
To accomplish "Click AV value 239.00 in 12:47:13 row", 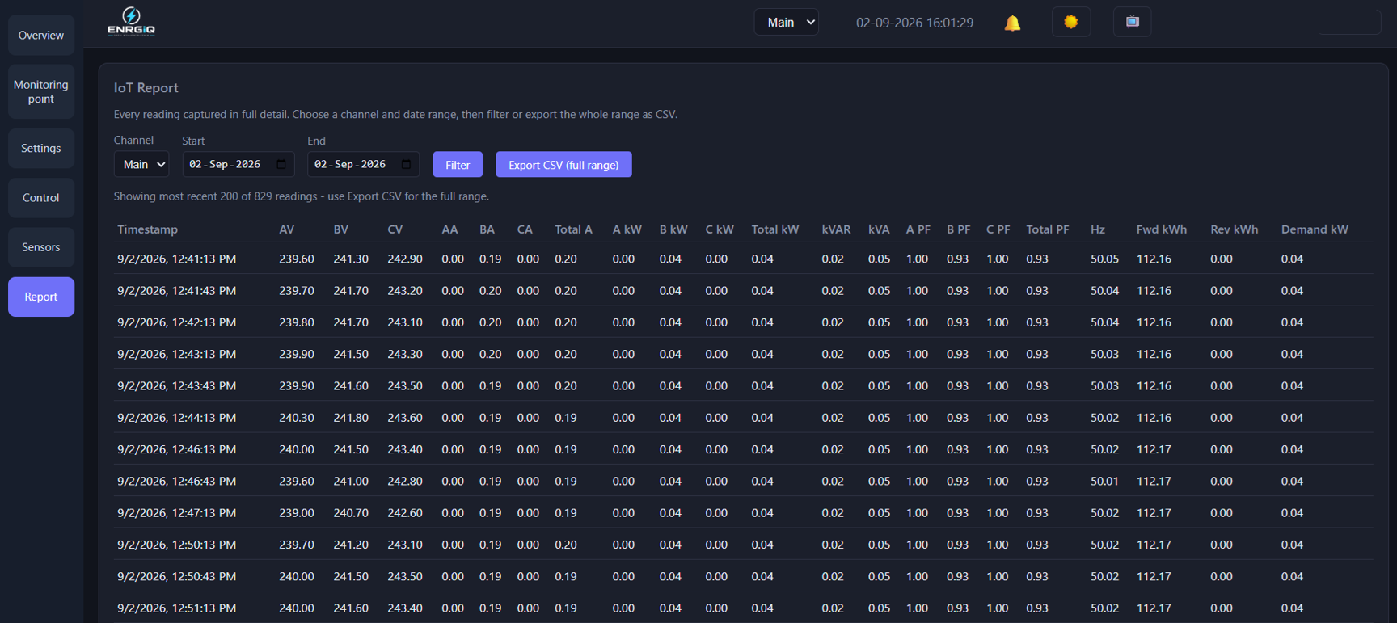I will [297, 513].
